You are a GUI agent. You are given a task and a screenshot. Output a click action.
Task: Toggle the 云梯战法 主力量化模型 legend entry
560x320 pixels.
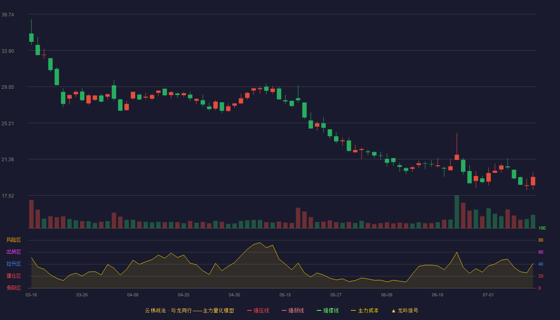click(x=189, y=310)
